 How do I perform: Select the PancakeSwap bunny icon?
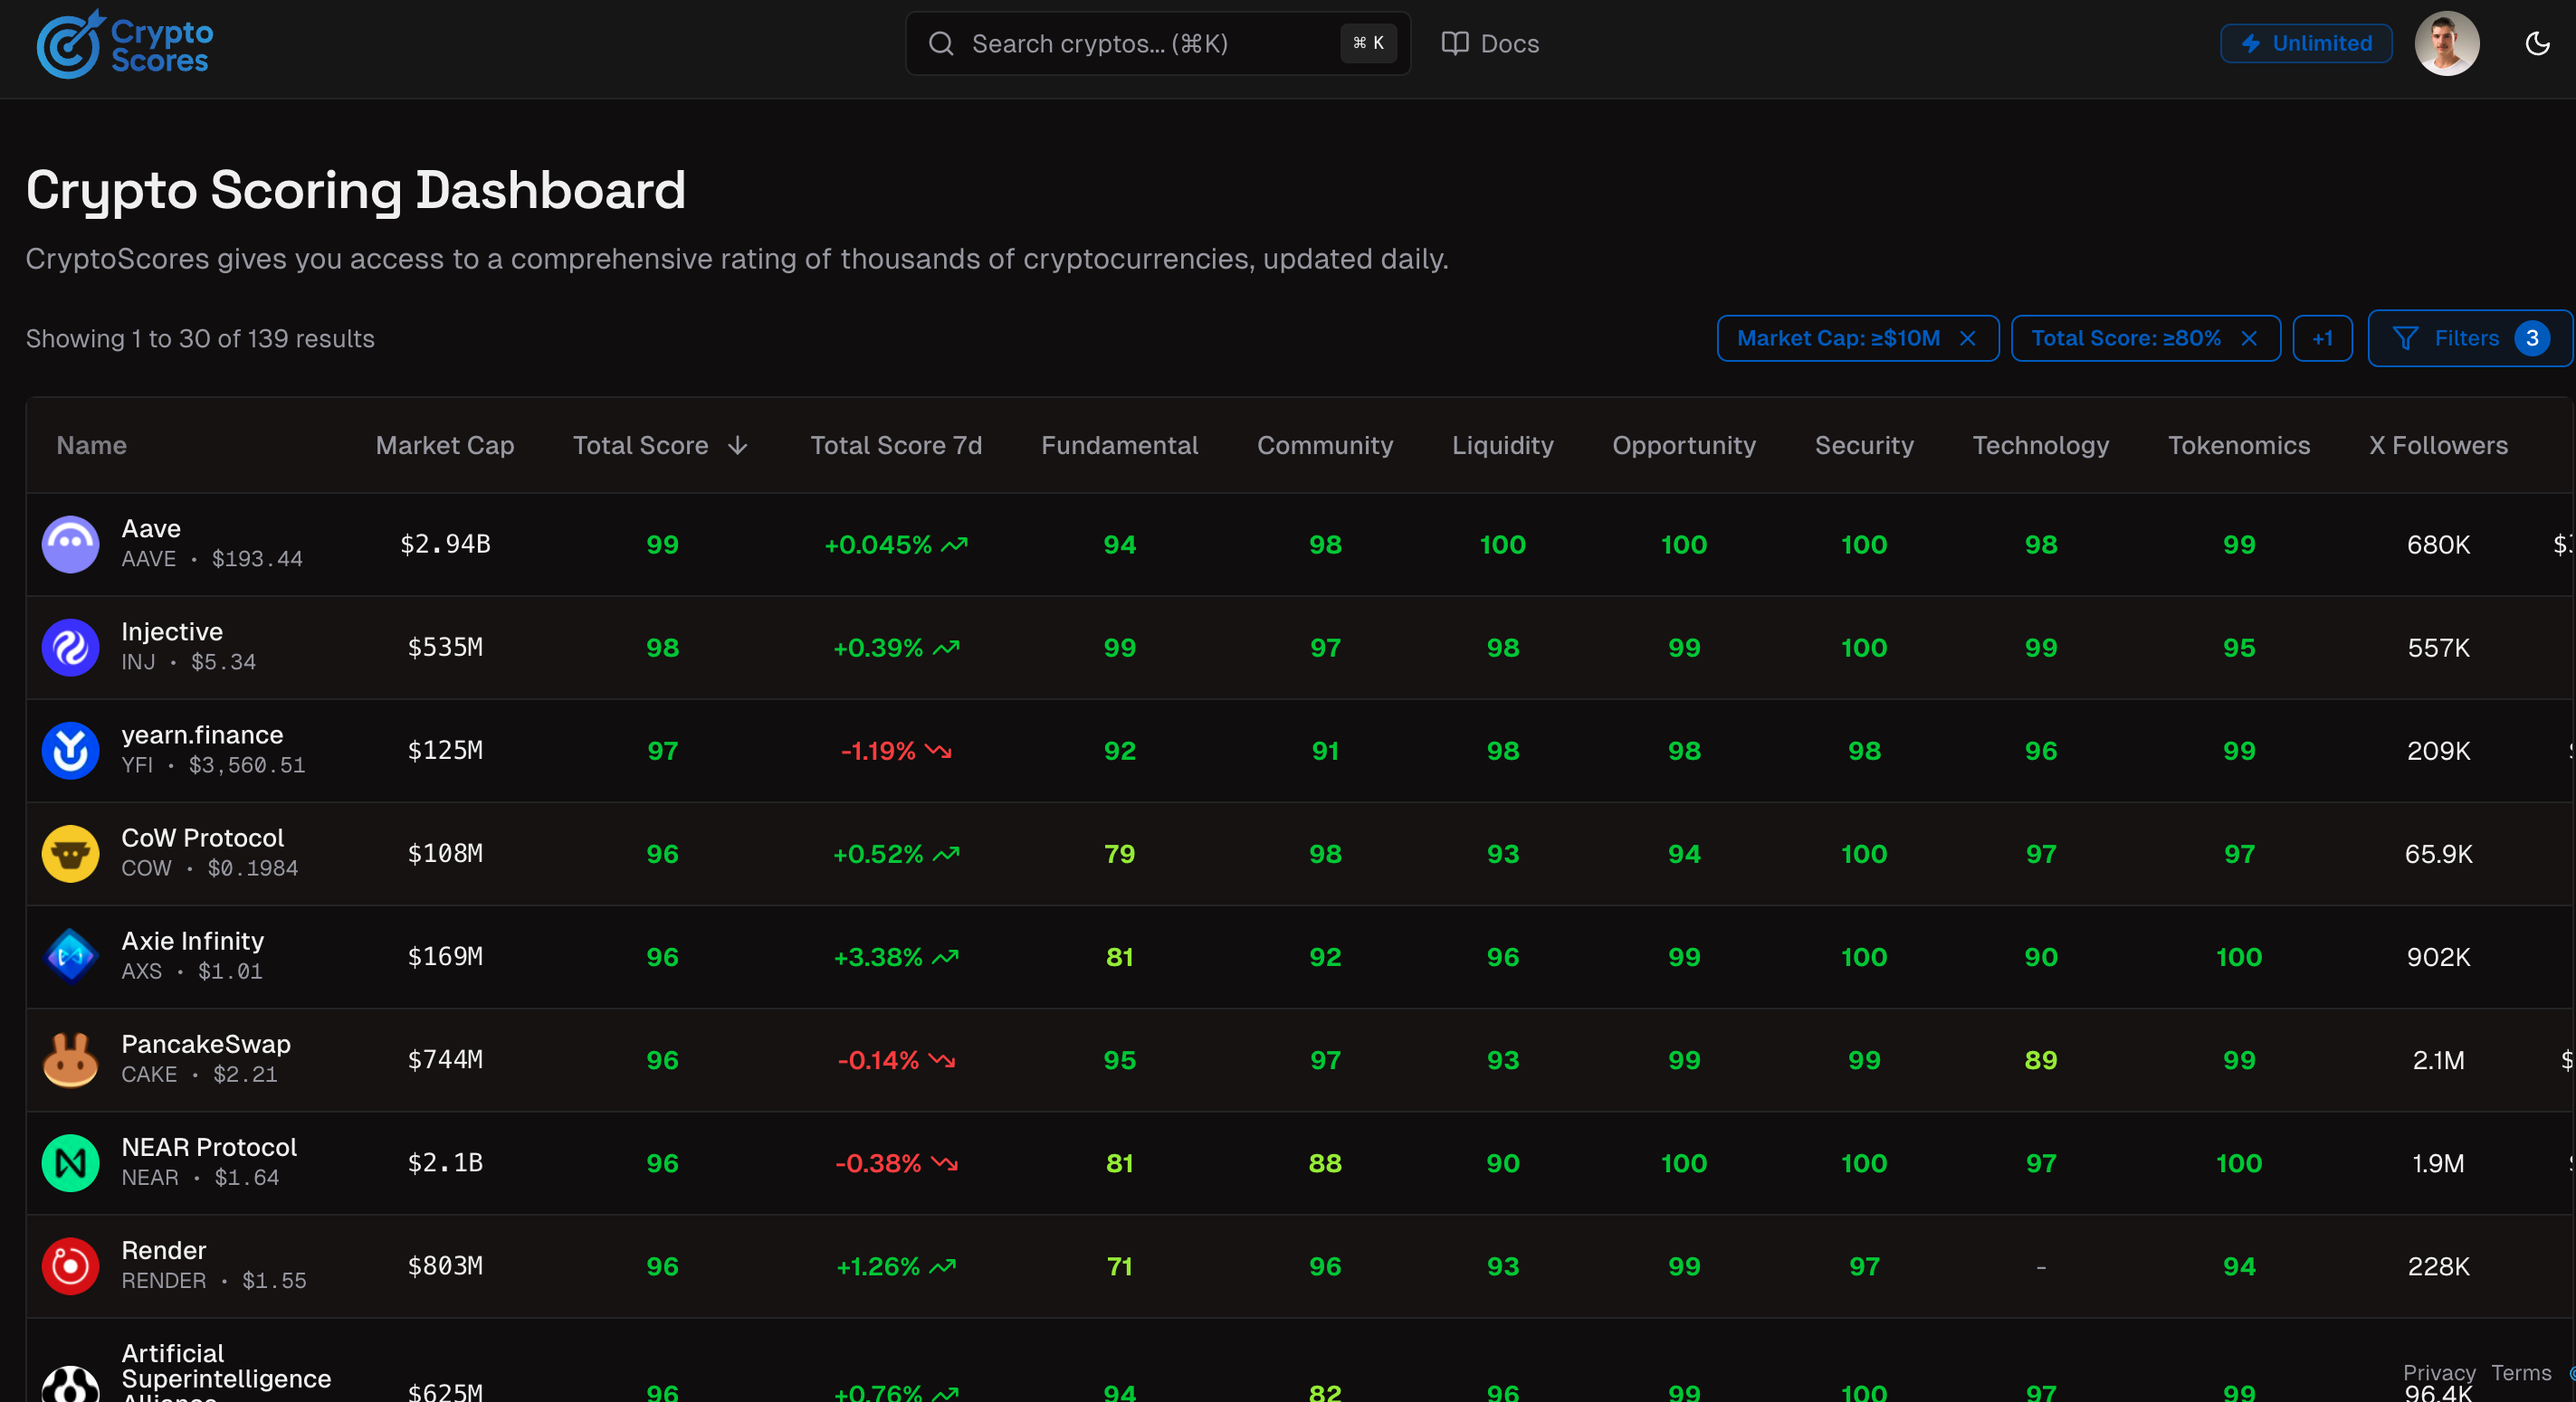point(70,1059)
